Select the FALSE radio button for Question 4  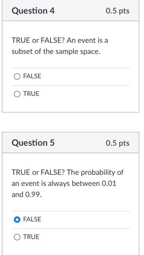click(17, 76)
